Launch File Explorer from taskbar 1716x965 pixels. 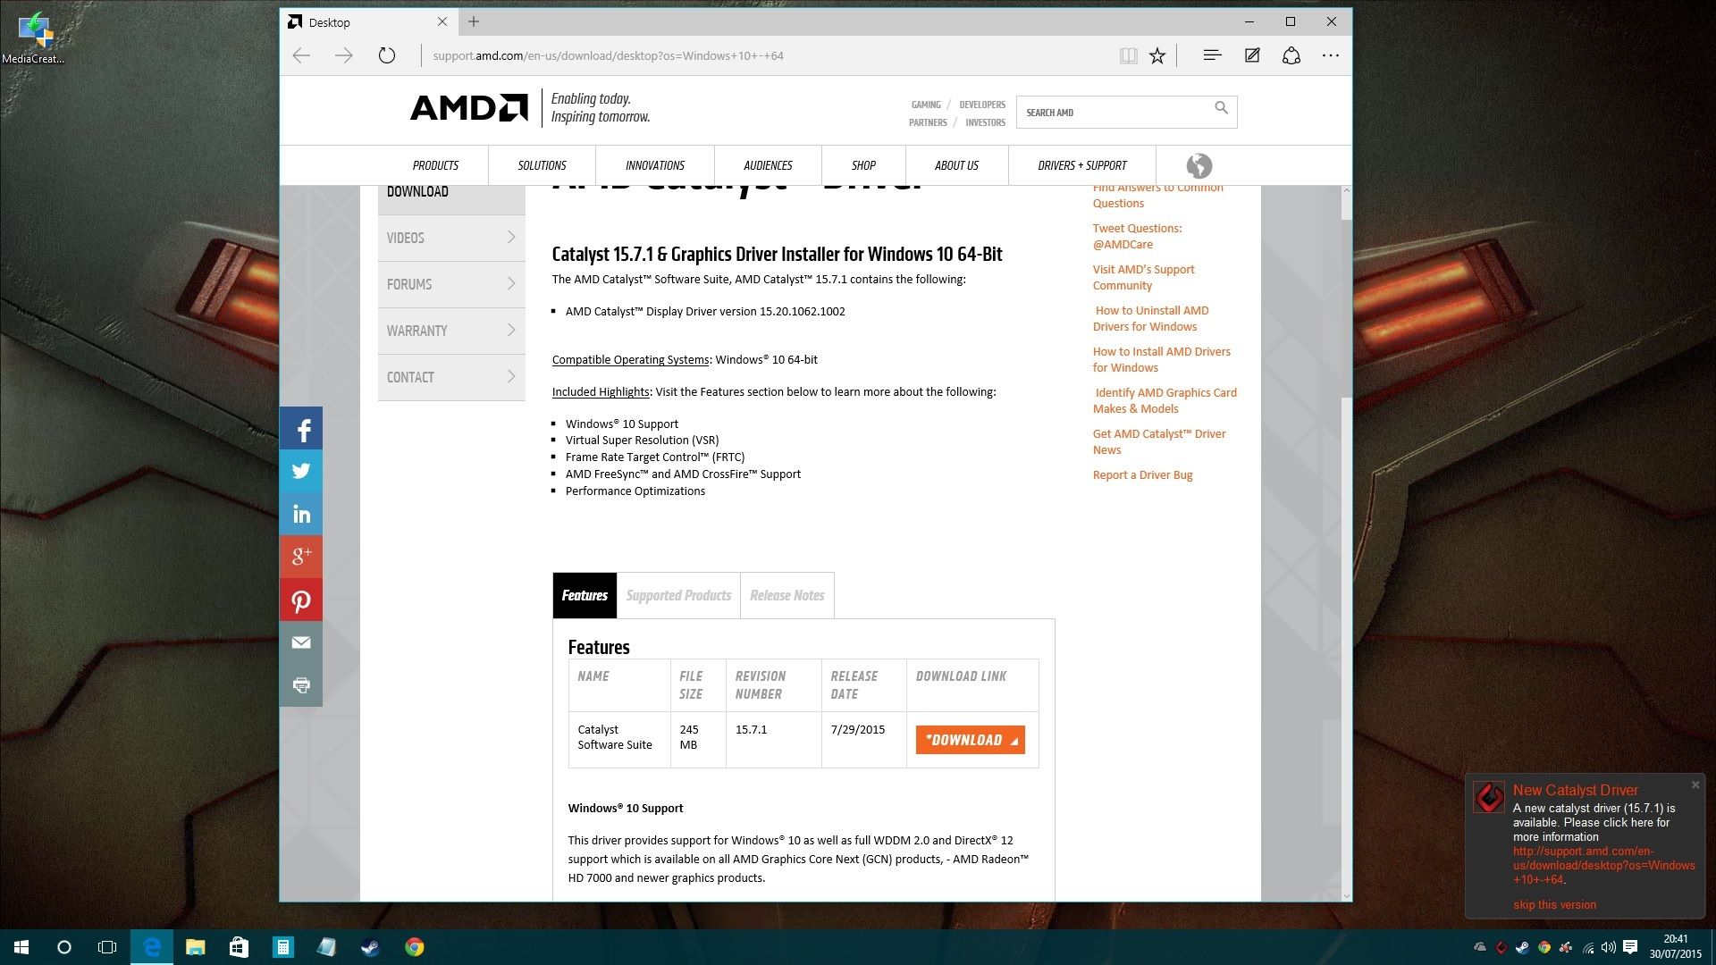click(195, 947)
